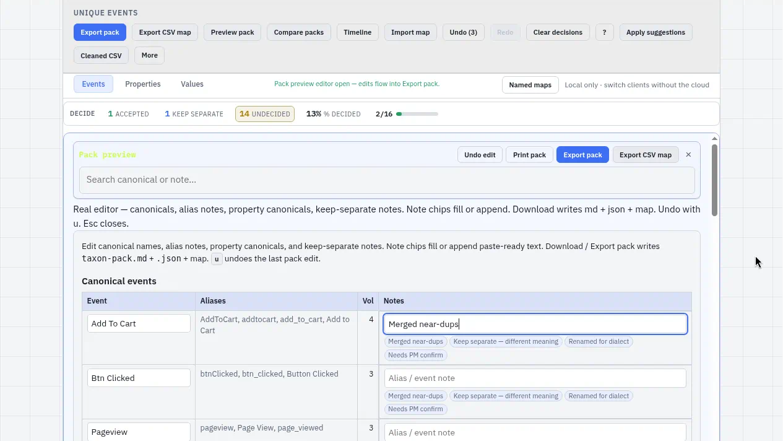Click the top toolbar Export pack button
This screenshot has height=441, width=783.
pos(100,32)
